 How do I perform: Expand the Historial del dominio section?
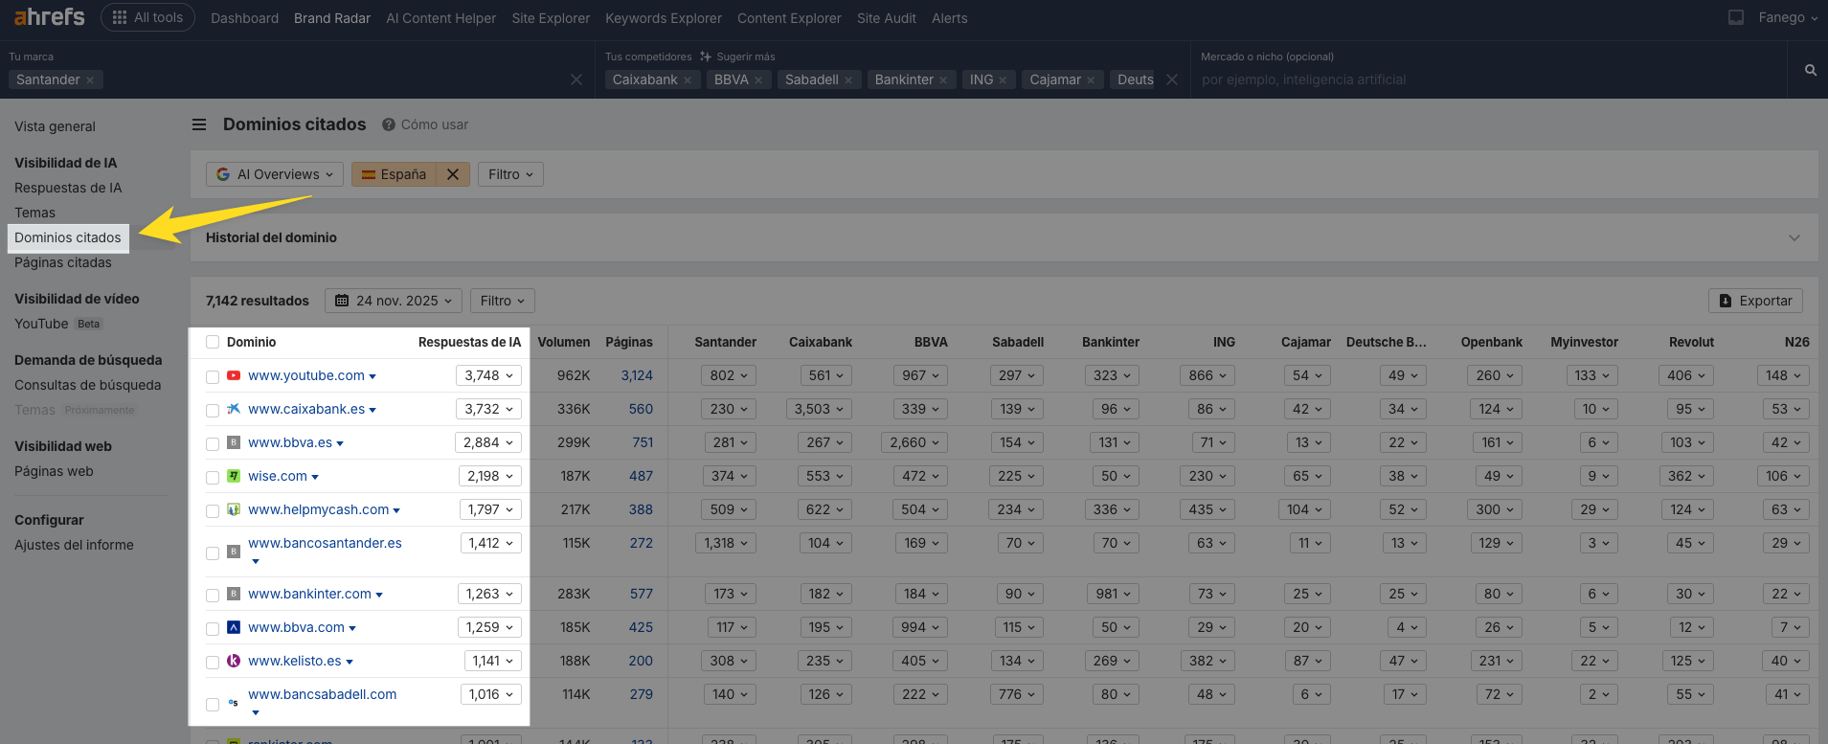pos(1794,237)
